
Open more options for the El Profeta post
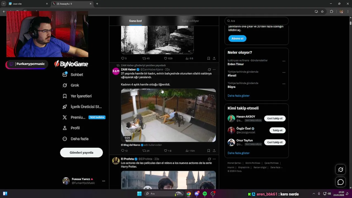click(214, 159)
